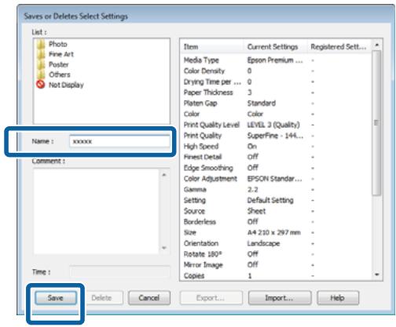Select the Platen Gap row
This screenshot has height=327, width=396.
click(276, 104)
